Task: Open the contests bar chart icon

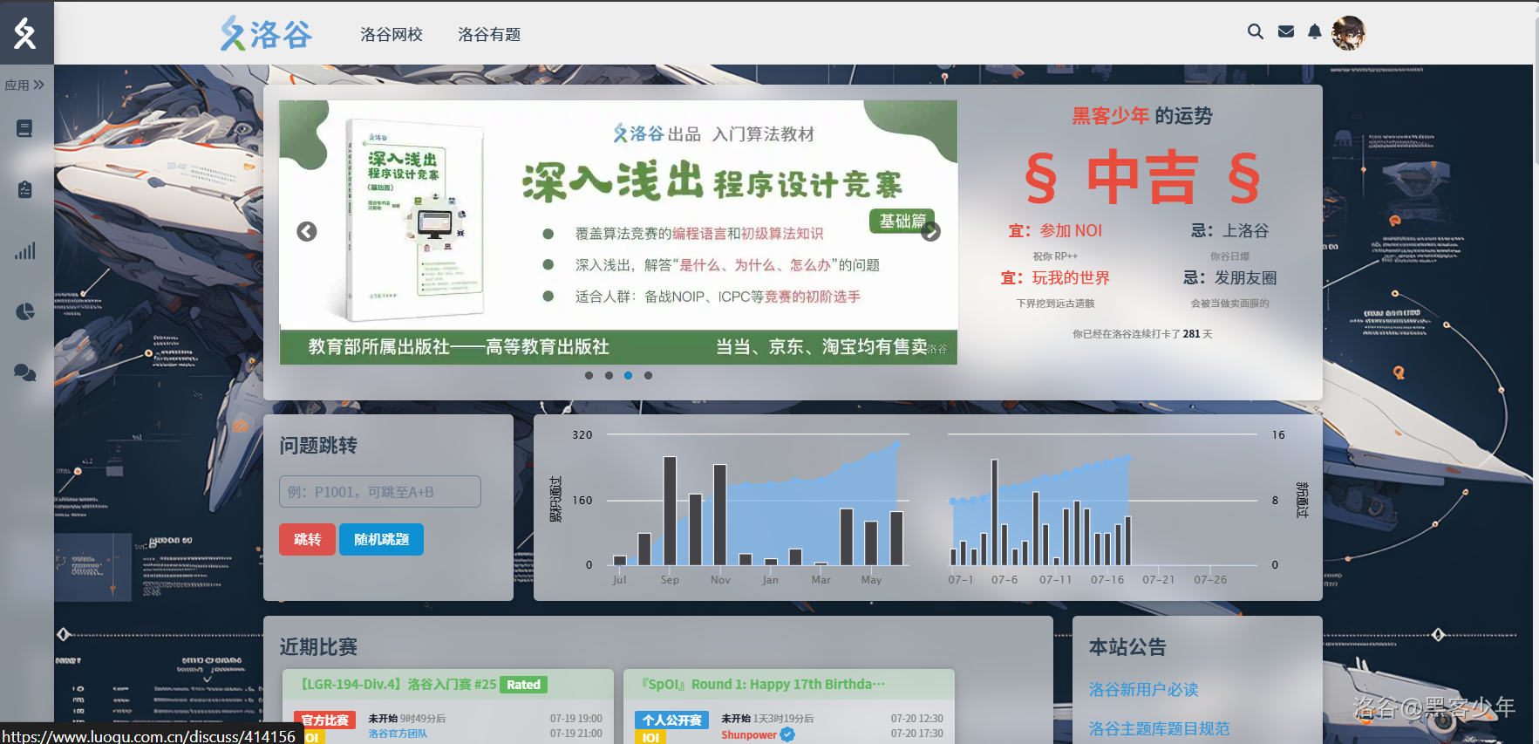Action: click(x=24, y=251)
